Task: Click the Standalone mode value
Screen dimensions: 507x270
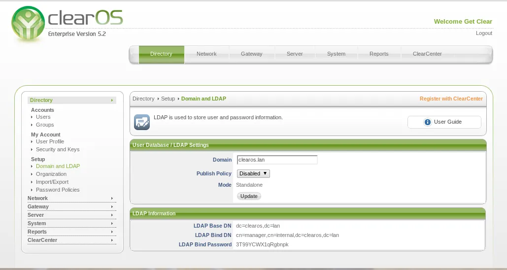Action: click(x=249, y=185)
